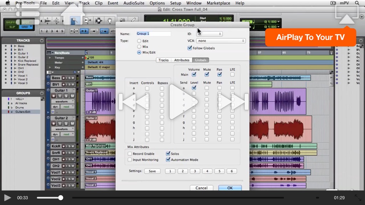The width and height of the screenshot is (365, 205).
Task: Mute the Bass track
Action: (73, 78)
